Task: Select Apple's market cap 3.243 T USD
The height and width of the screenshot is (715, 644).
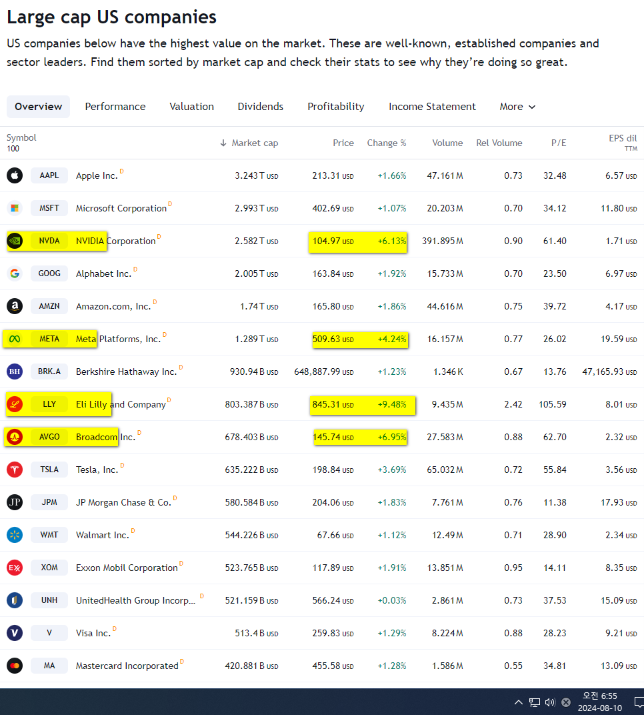Action: [x=257, y=175]
